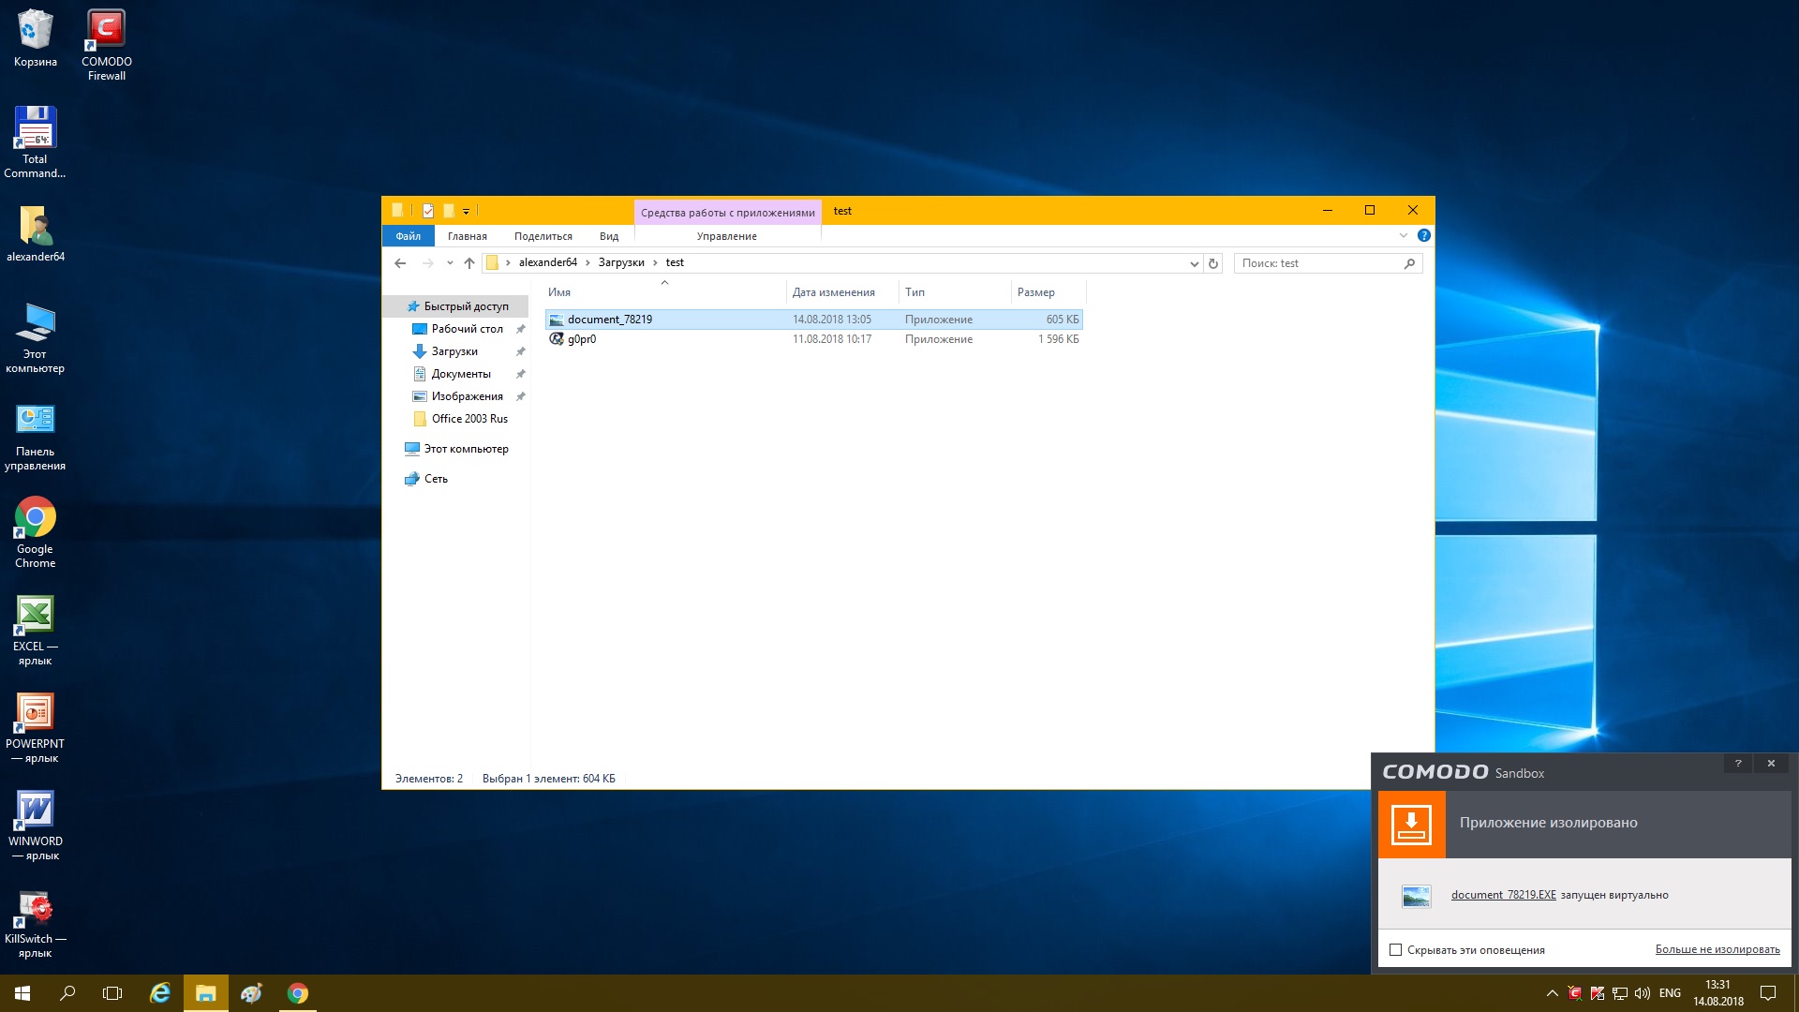Click the 'Поиск: test' search field

pyautogui.click(x=1319, y=263)
